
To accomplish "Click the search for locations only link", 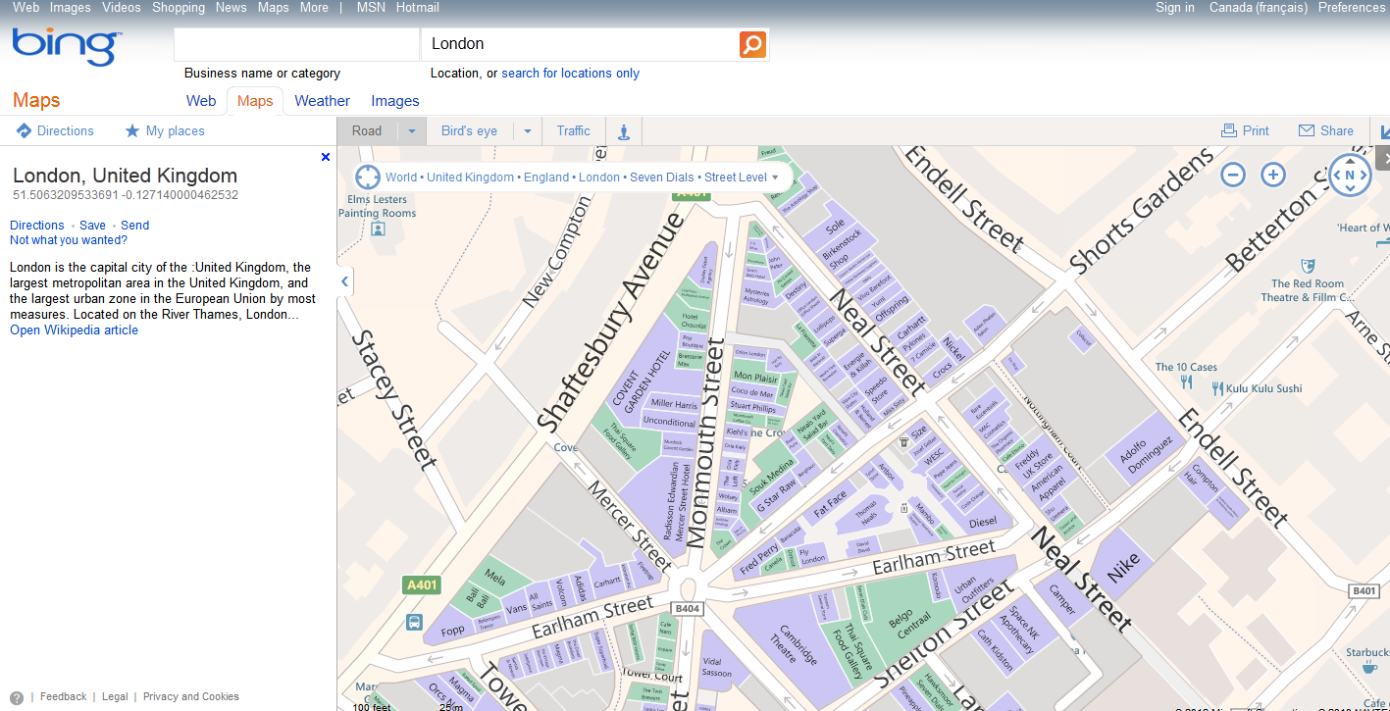I will coord(570,73).
